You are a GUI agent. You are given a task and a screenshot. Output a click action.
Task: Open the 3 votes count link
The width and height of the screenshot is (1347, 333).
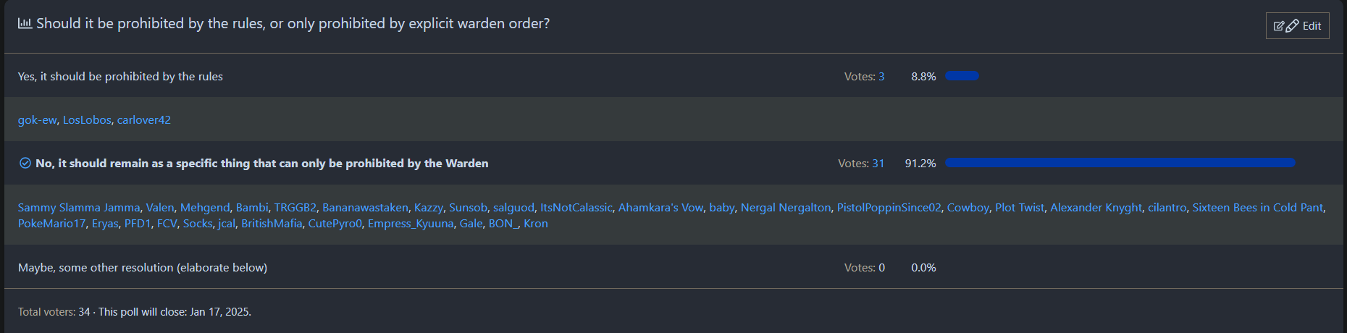(881, 77)
